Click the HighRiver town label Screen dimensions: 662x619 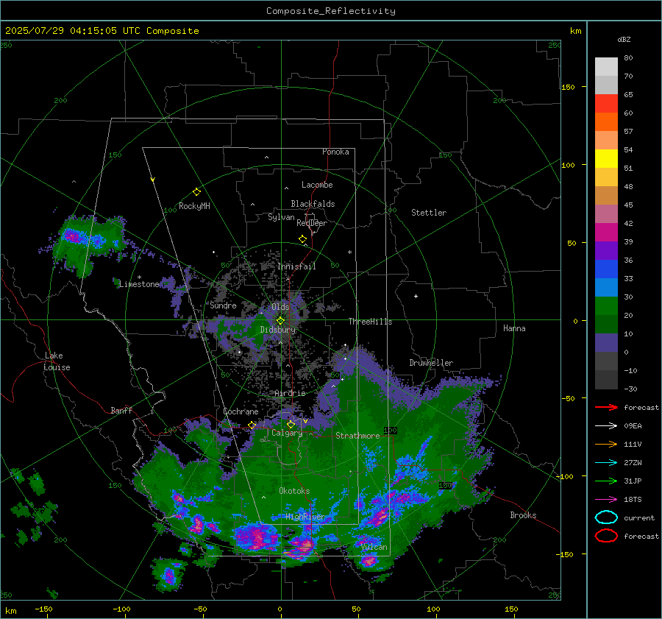click(305, 517)
